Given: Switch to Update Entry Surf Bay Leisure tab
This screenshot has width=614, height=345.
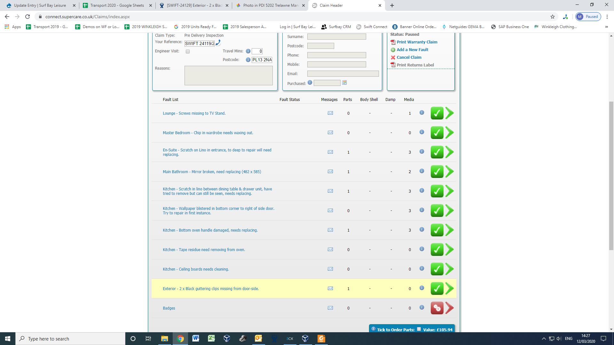Looking at the screenshot, I should pyautogui.click(x=40, y=5).
